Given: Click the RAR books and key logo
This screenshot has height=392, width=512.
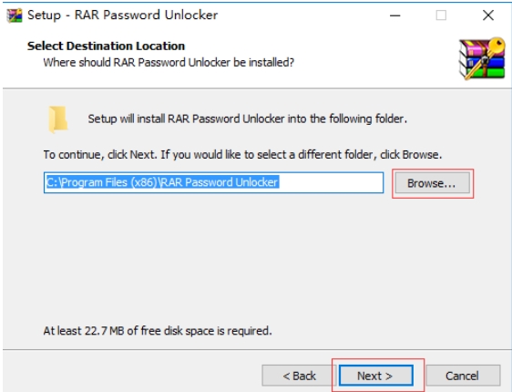Looking at the screenshot, I should click(x=482, y=58).
